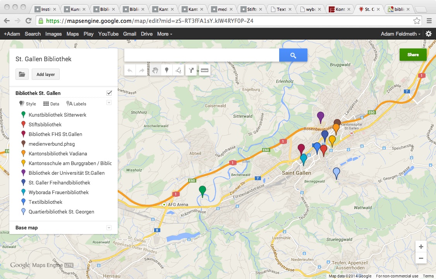436x279 pixels.
Task: Zoom out on the map
Action: [421, 258]
